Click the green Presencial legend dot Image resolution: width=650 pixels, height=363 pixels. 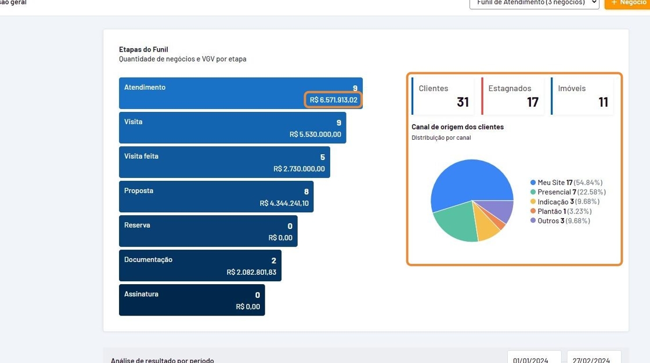(x=533, y=192)
